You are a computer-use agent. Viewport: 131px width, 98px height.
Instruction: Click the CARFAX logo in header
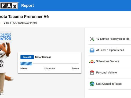[9, 6]
